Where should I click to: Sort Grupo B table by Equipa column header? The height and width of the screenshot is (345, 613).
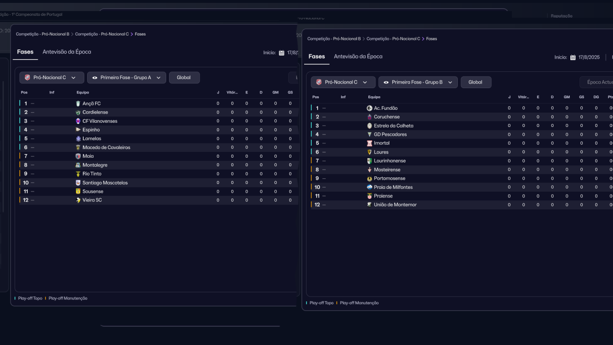click(x=374, y=97)
